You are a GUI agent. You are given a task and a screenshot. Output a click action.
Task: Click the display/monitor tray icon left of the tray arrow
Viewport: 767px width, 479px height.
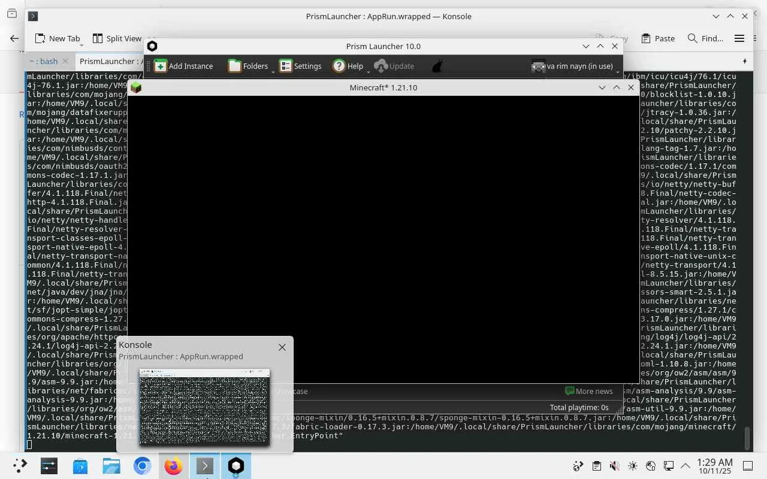point(669,466)
